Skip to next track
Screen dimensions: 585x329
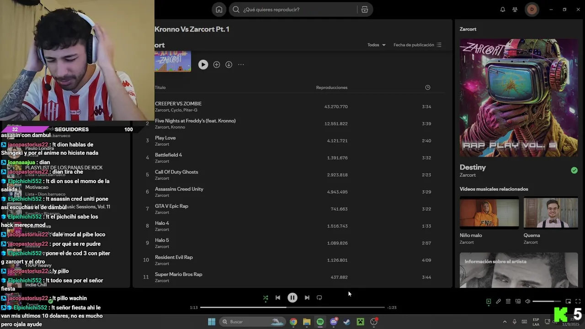pyautogui.click(x=307, y=298)
